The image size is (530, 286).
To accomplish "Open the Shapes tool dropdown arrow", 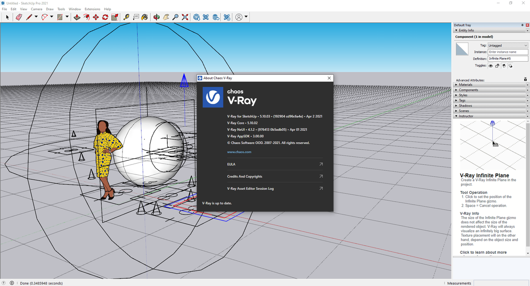I will (x=67, y=17).
